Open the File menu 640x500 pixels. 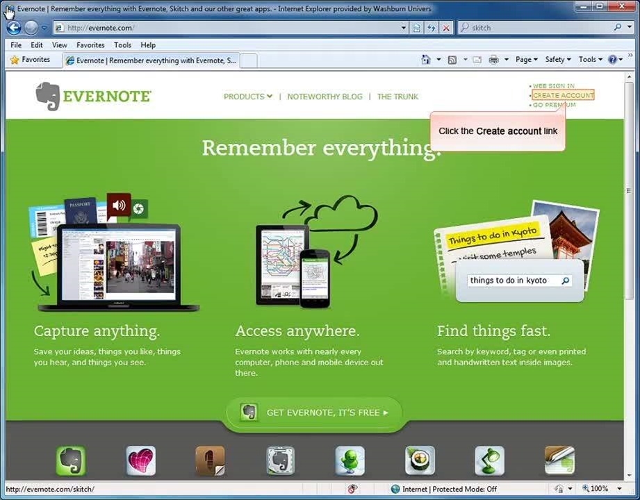[16, 45]
